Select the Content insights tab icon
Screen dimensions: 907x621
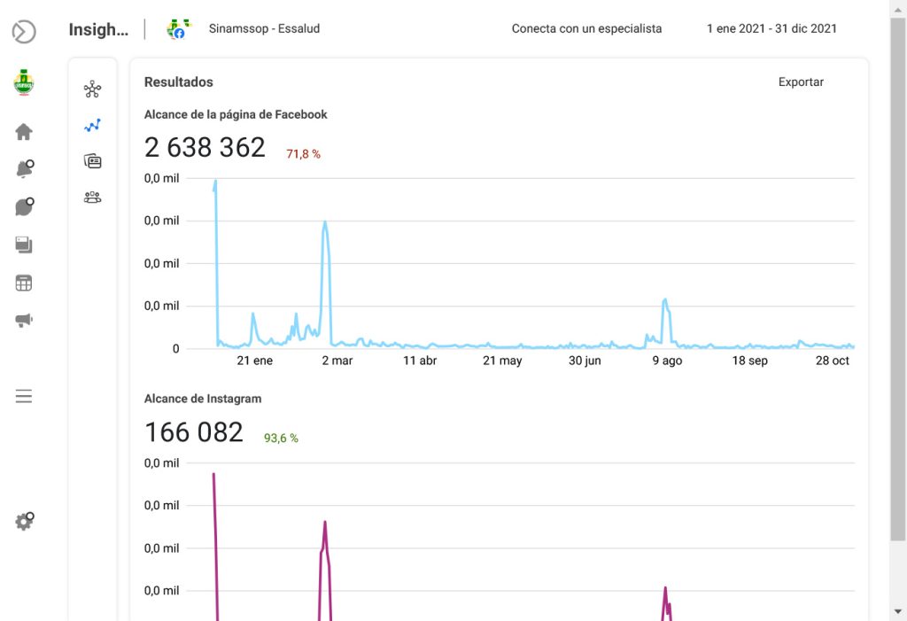93,161
